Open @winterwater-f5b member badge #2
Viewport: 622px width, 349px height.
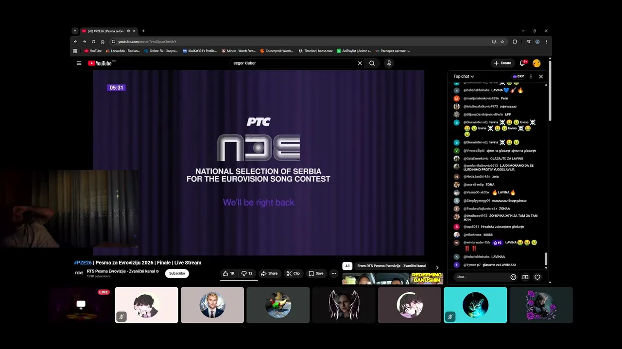point(497,242)
